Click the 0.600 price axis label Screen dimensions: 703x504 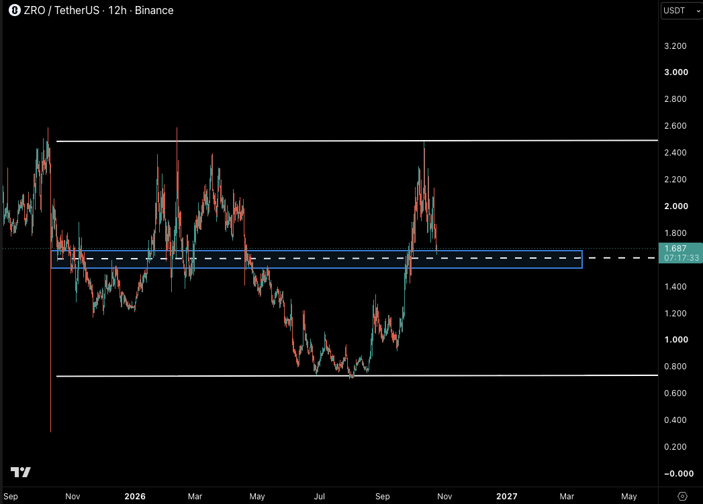pyautogui.click(x=675, y=393)
